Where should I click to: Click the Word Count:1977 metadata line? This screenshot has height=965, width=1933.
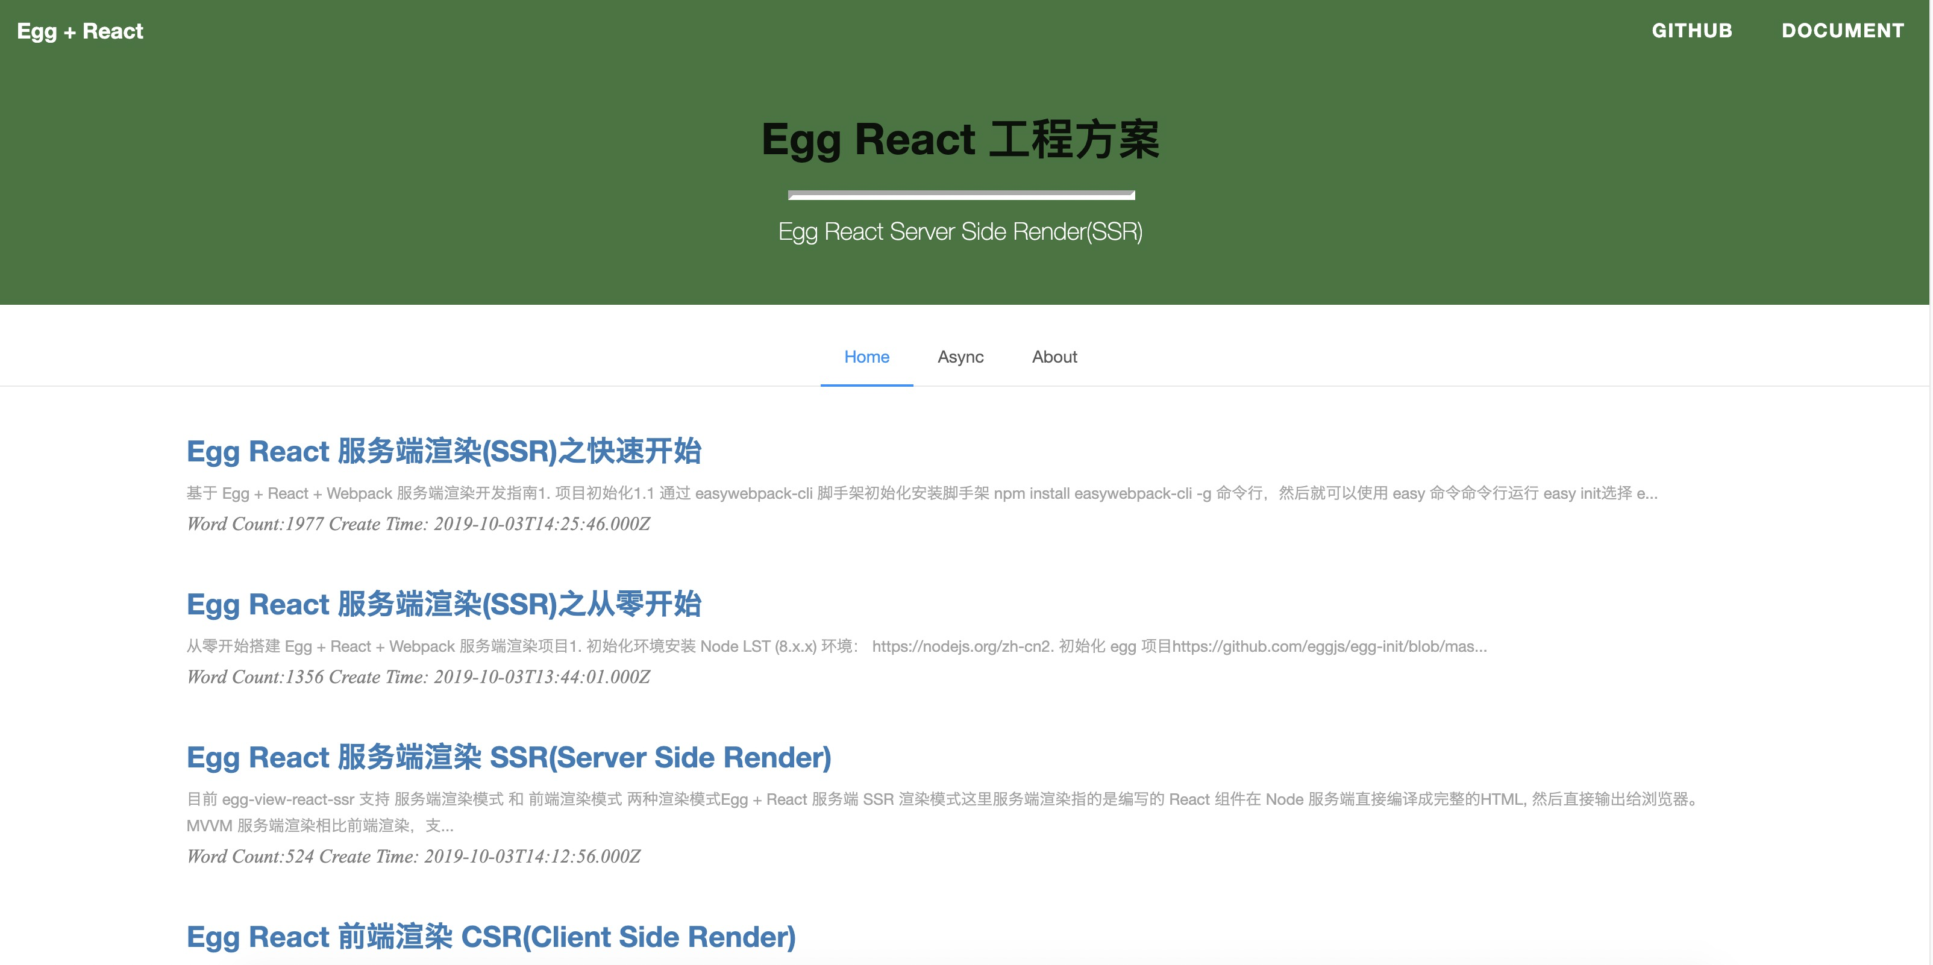(418, 524)
